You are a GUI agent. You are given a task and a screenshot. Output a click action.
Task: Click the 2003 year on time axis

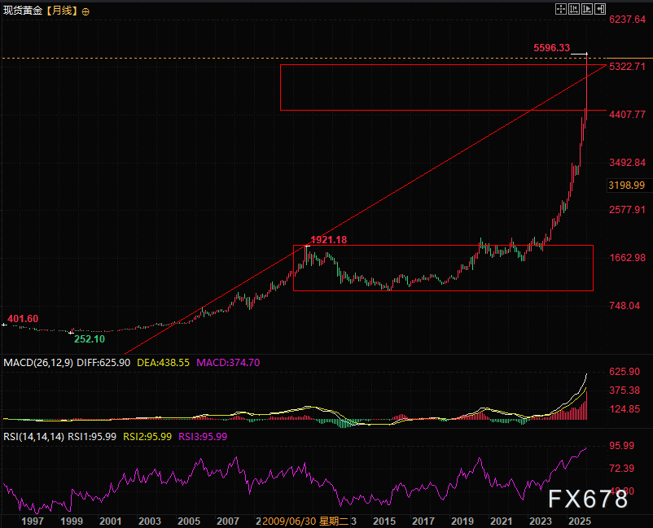pyautogui.click(x=150, y=521)
